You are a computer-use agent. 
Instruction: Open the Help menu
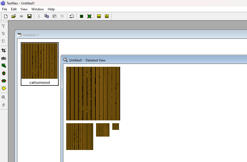(x=51, y=9)
